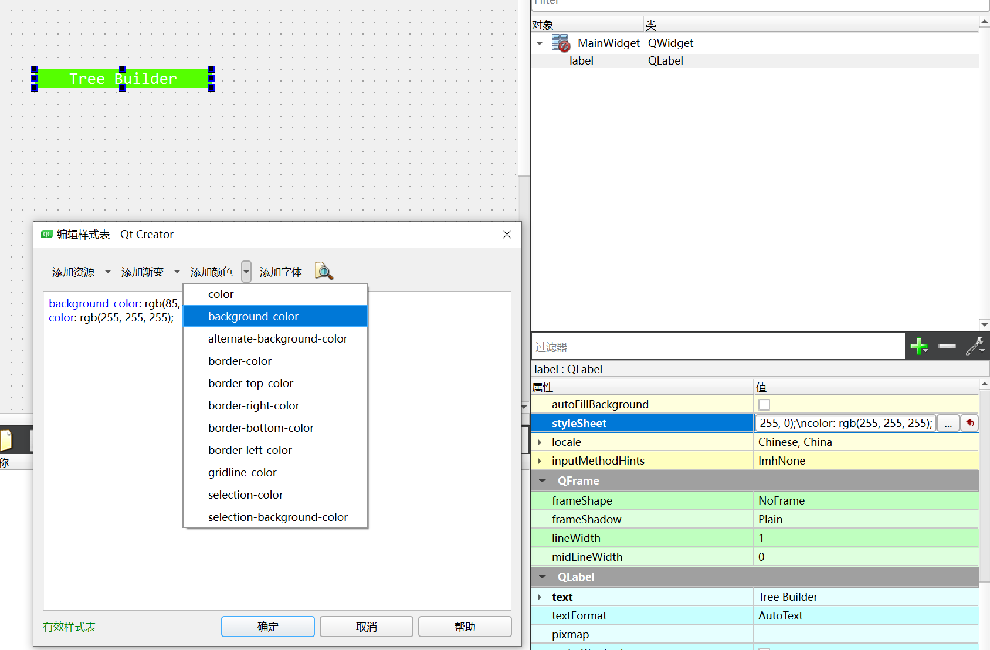Open the stylesheet preview magnifier icon

(x=324, y=272)
